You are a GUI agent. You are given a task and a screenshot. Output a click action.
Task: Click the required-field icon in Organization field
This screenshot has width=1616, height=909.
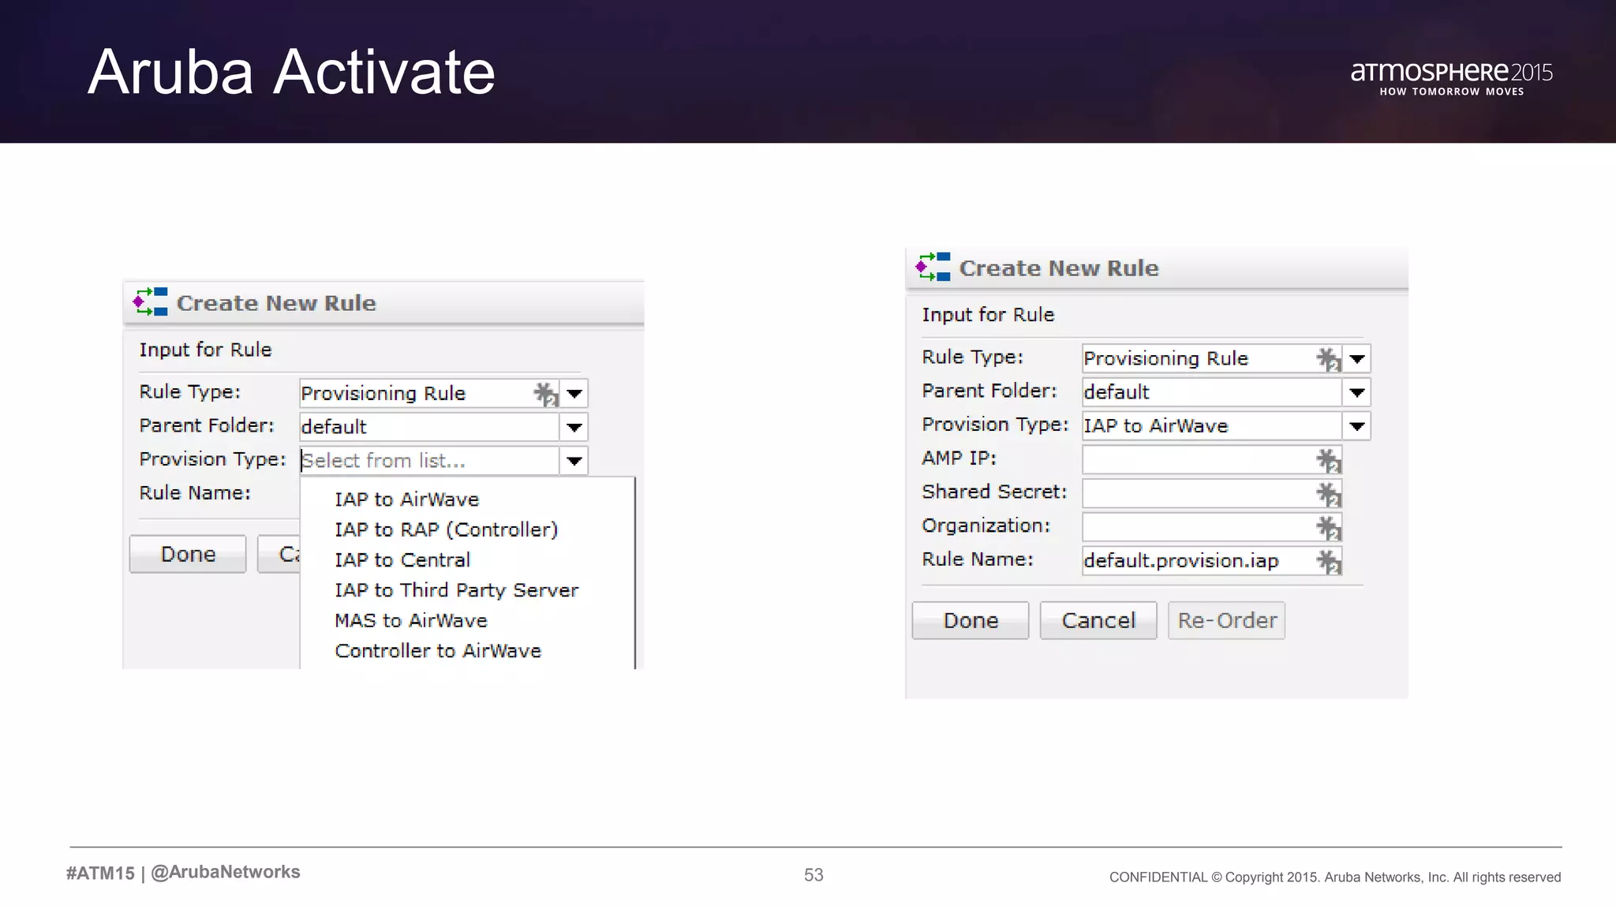(x=1329, y=527)
